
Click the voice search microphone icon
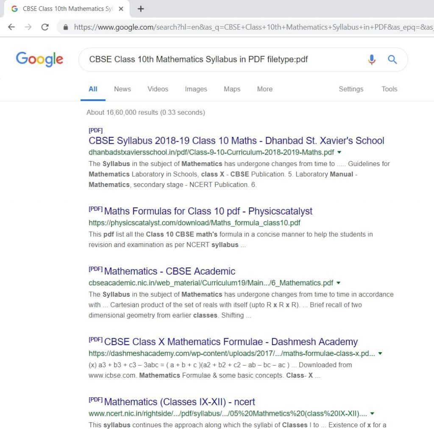[x=372, y=59]
